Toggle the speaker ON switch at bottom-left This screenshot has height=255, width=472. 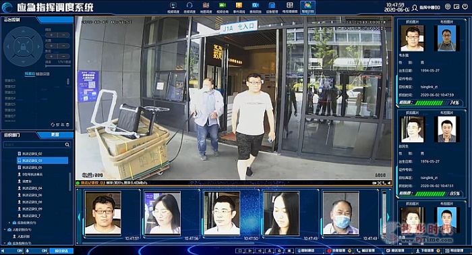pos(12,250)
